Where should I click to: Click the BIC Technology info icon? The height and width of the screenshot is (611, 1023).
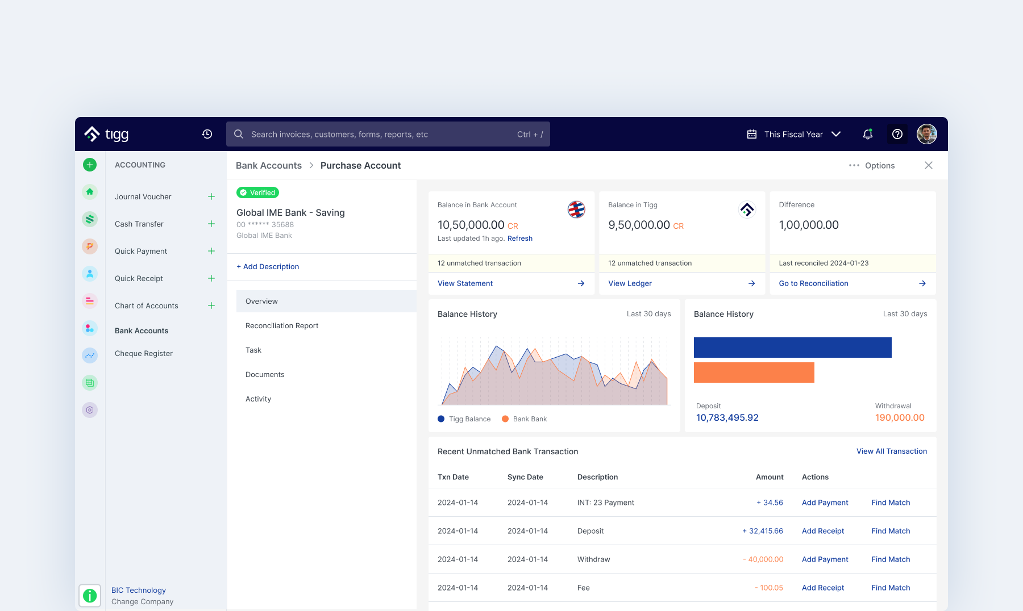tap(90, 596)
